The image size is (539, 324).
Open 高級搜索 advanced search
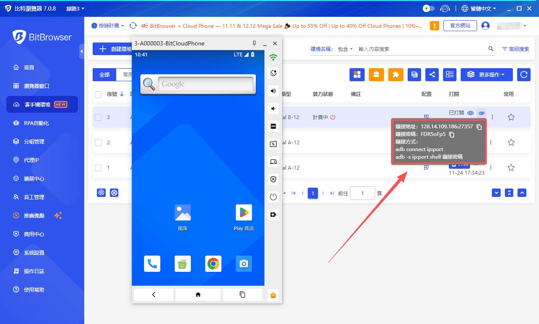click(515, 49)
